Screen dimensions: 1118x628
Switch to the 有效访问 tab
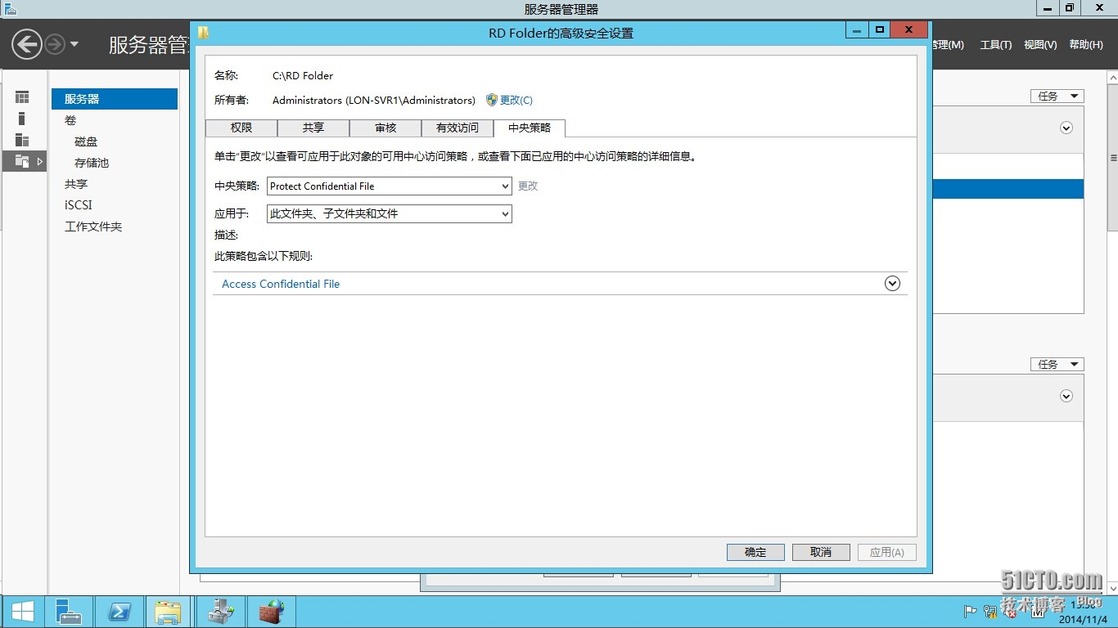click(458, 128)
